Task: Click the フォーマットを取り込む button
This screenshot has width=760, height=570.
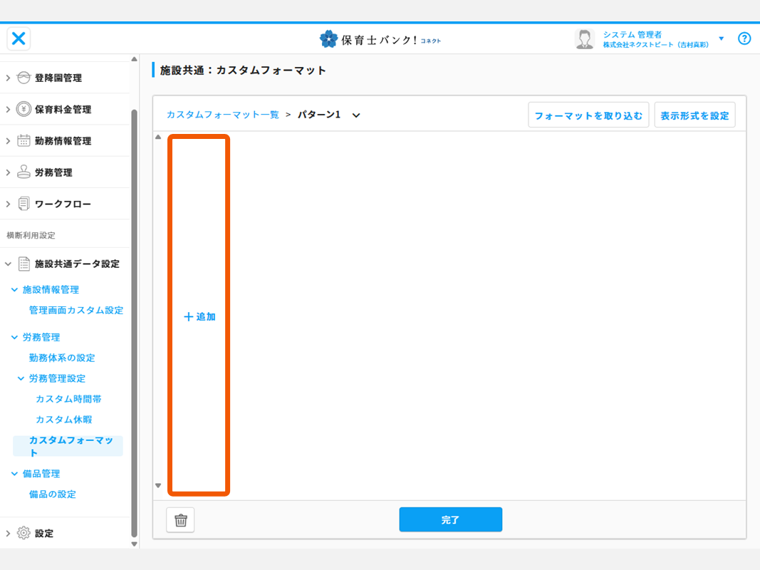Action: 588,115
